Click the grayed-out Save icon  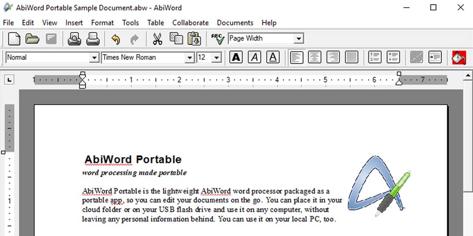point(51,39)
